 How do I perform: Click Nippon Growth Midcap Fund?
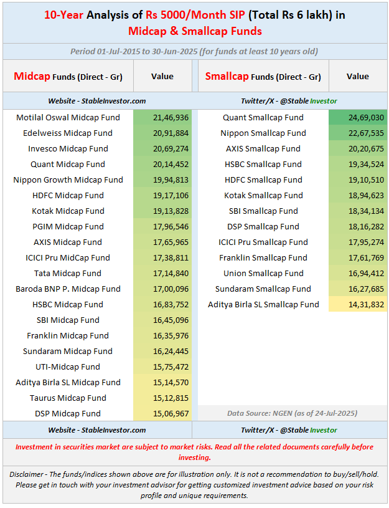(68, 180)
